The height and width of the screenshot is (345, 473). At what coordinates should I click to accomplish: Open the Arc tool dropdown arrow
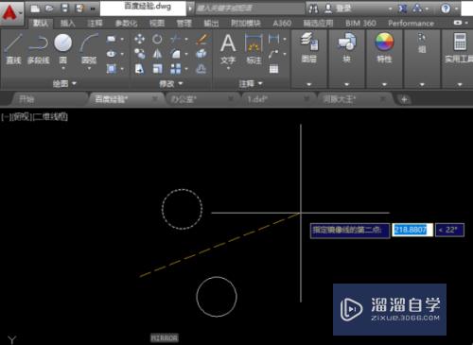coord(89,68)
